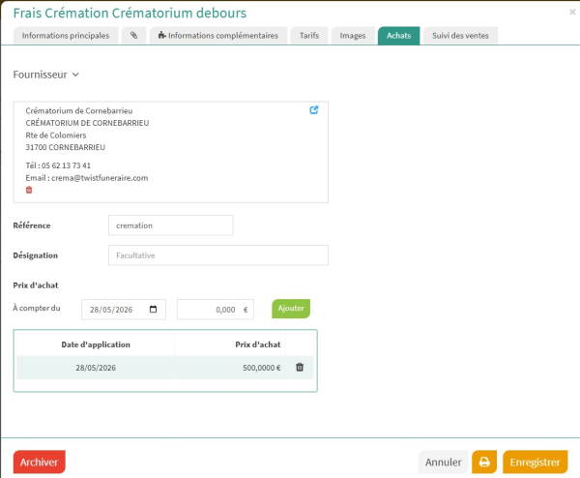Close the dialog with X
This screenshot has width=580, height=478.
pos(572,12)
